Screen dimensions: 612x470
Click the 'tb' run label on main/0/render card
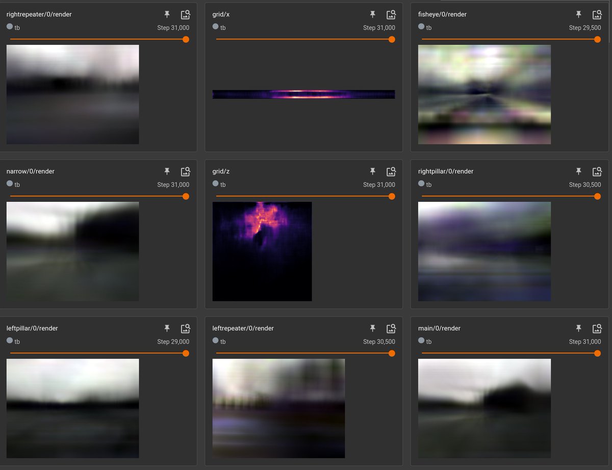point(429,342)
